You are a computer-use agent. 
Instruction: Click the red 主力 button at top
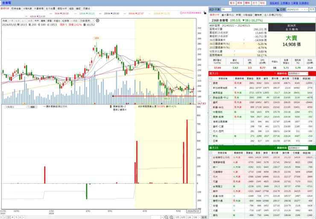click(x=255, y=3)
